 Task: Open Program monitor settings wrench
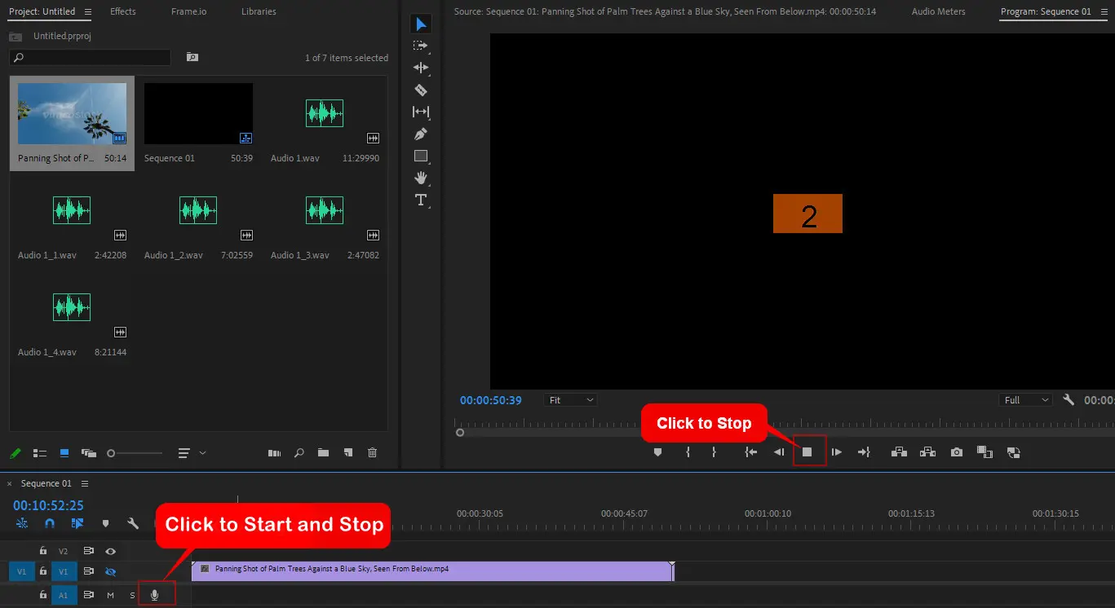pos(1069,399)
